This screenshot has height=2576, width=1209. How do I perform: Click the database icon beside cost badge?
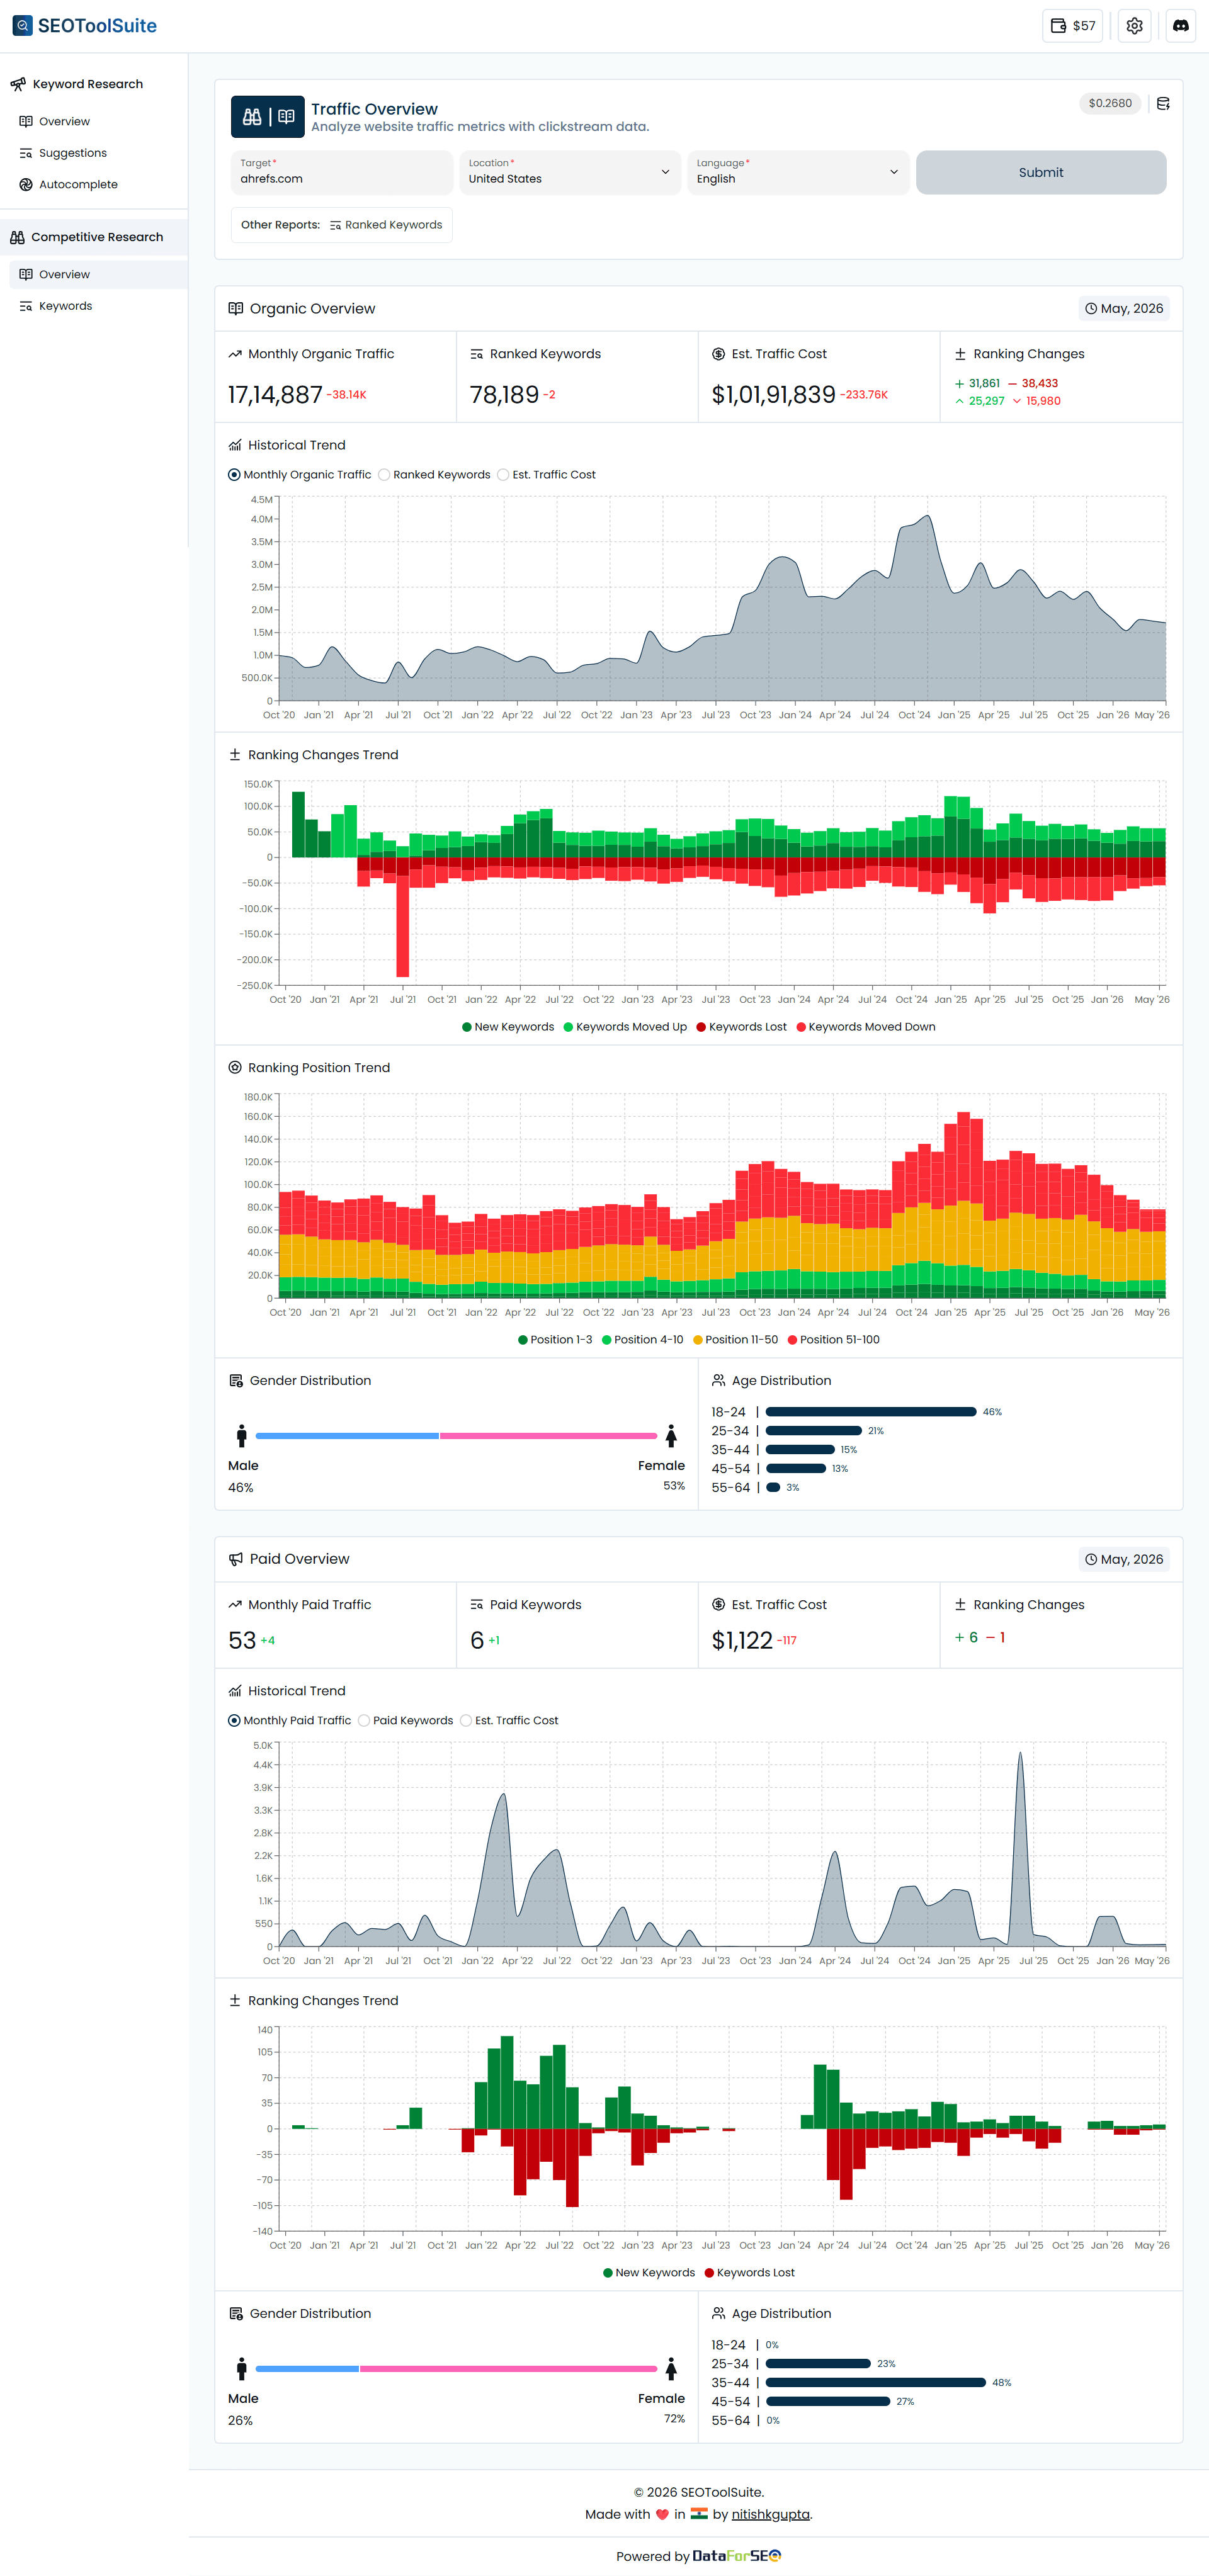pyautogui.click(x=1163, y=103)
